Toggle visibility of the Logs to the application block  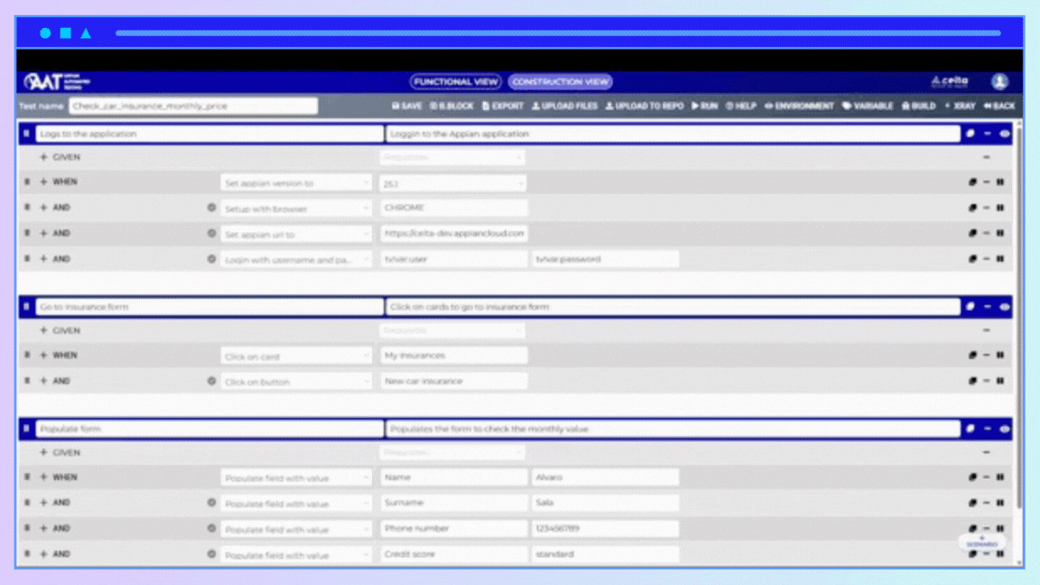tap(1006, 133)
